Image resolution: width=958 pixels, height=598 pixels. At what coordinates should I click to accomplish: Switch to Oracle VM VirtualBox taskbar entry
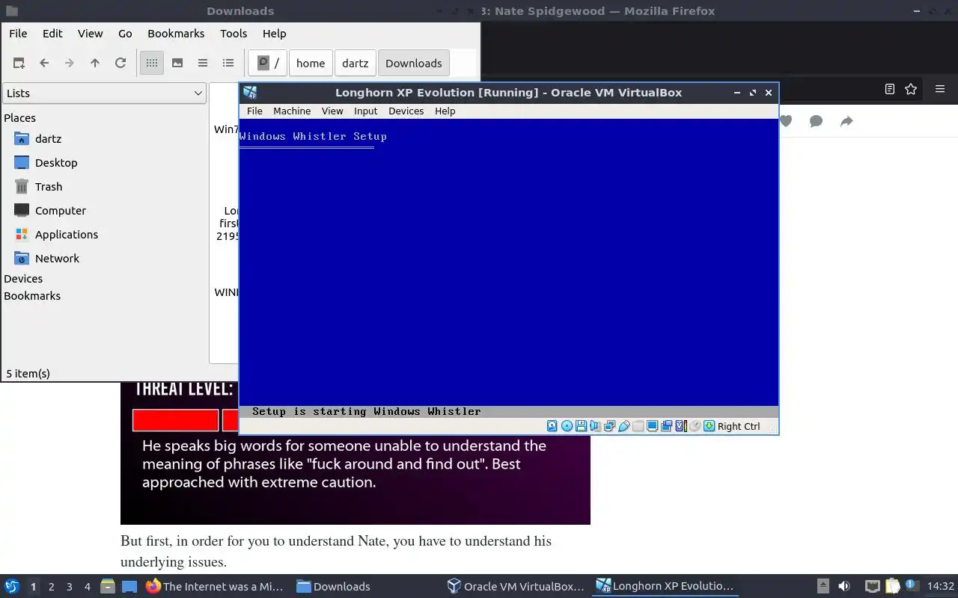[516, 586]
